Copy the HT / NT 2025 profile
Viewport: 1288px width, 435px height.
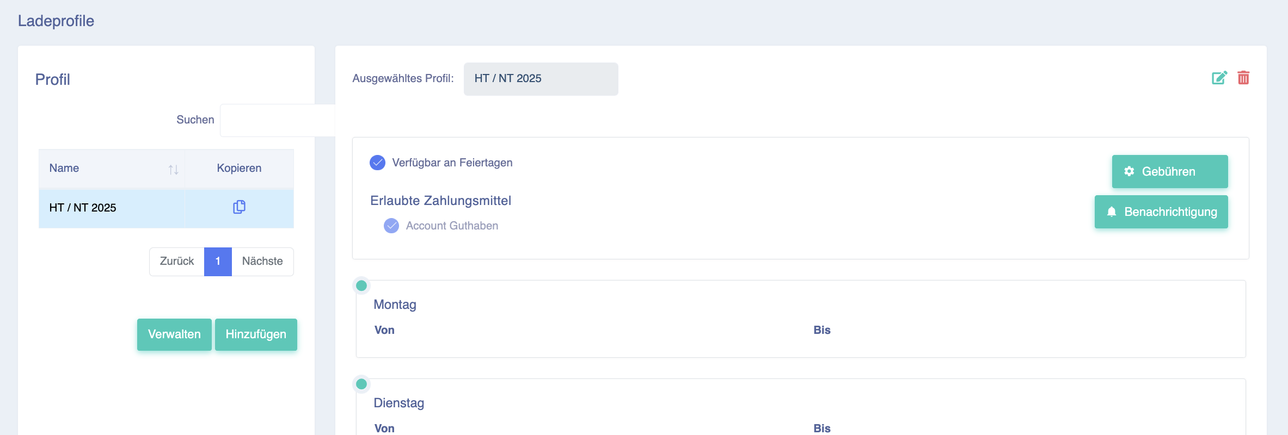tap(239, 207)
